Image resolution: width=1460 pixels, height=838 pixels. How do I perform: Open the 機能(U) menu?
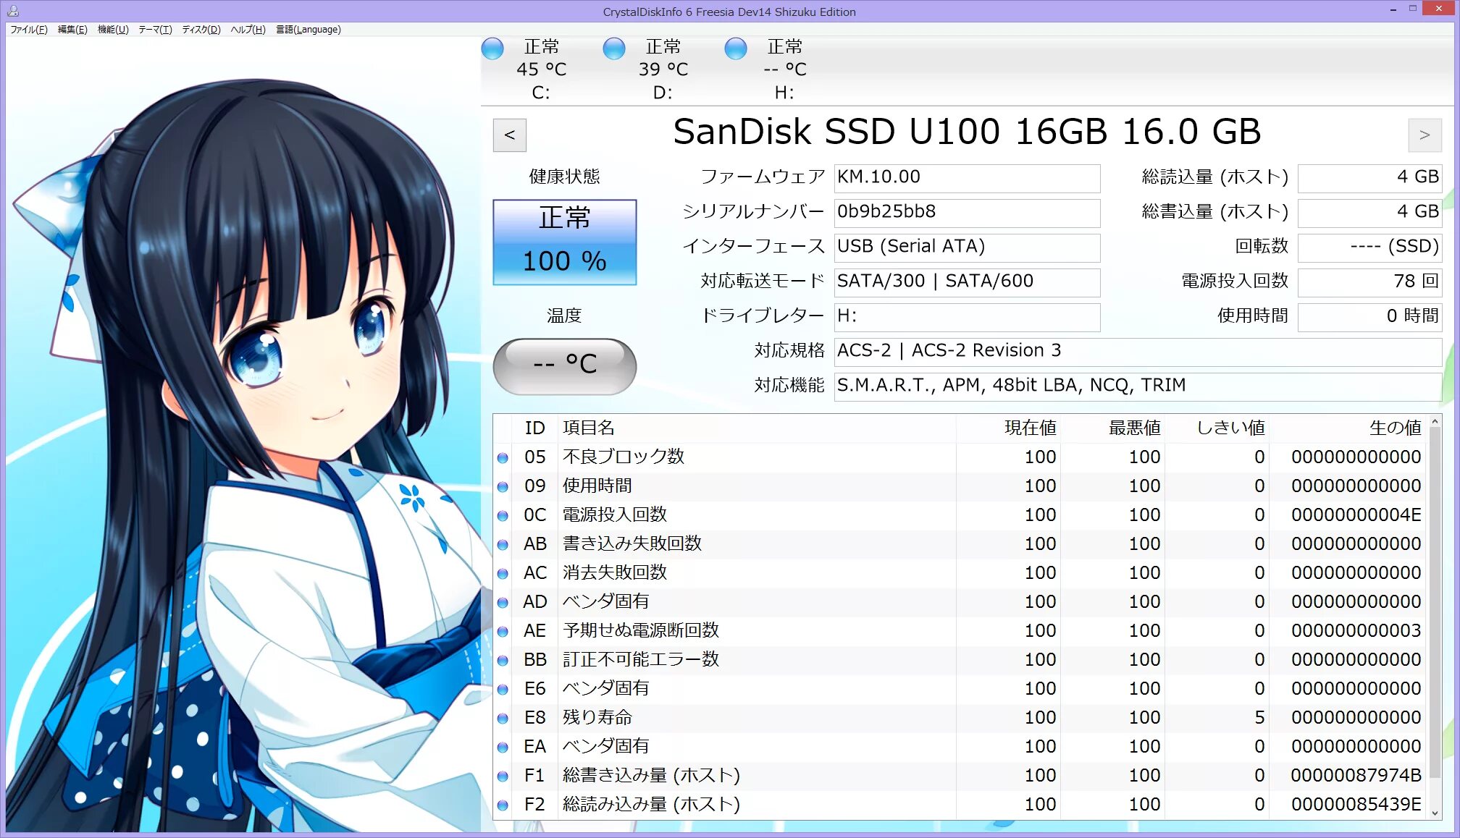coord(113,30)
